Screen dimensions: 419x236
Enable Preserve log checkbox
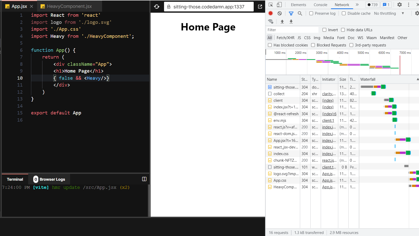click(x=311, y=13)
